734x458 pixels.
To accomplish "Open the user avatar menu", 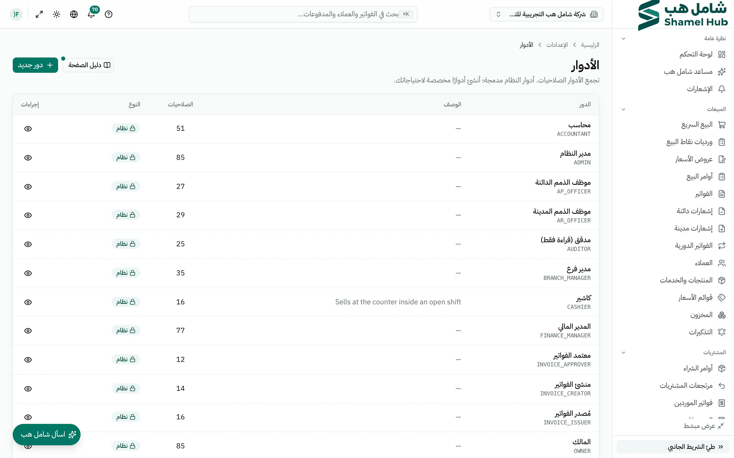I will (16, 14).
